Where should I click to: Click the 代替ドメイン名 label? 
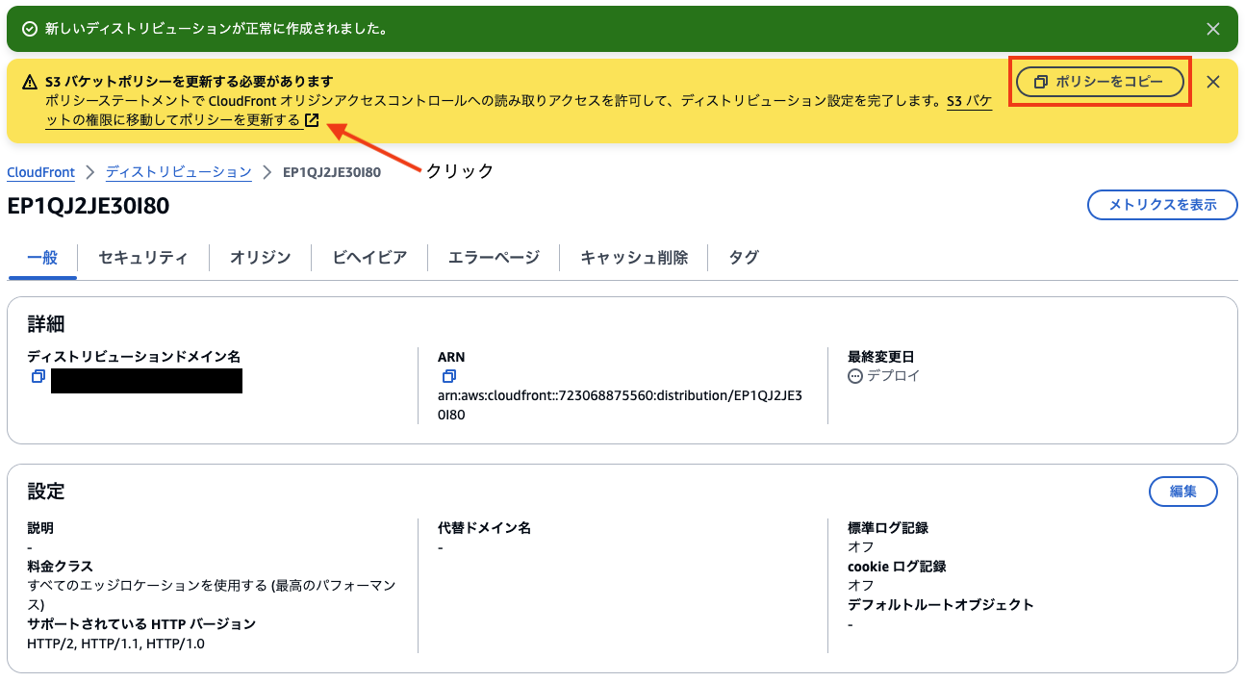pos(484,528)
